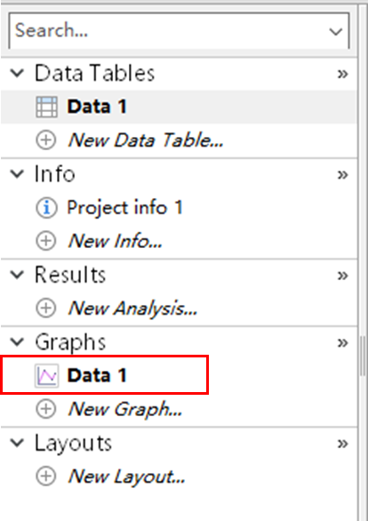Collapse the Info section chevron
Screen dimensions: 368x521
(17, 173)
